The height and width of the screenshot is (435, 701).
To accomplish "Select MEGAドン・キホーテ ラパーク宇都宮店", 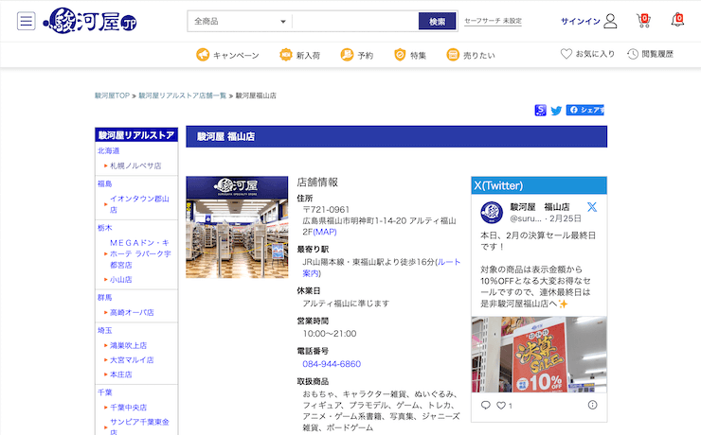I will (x=140, y=253).
